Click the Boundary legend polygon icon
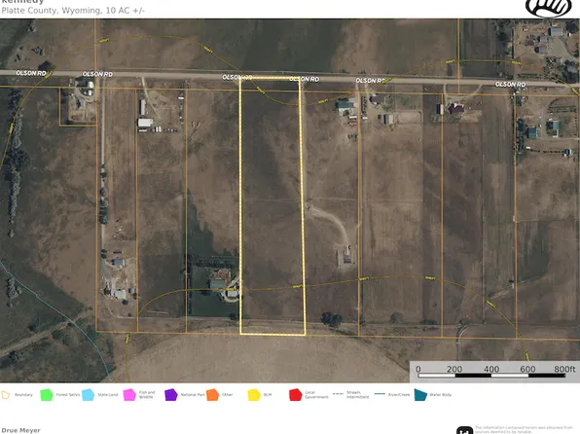 [x=6, y=395]
